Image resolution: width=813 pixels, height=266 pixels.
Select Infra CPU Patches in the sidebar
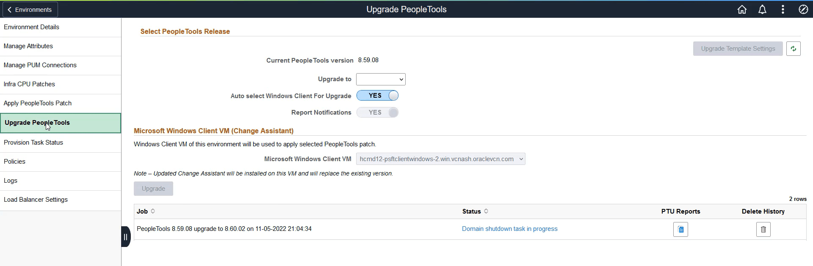click(29, 84)
